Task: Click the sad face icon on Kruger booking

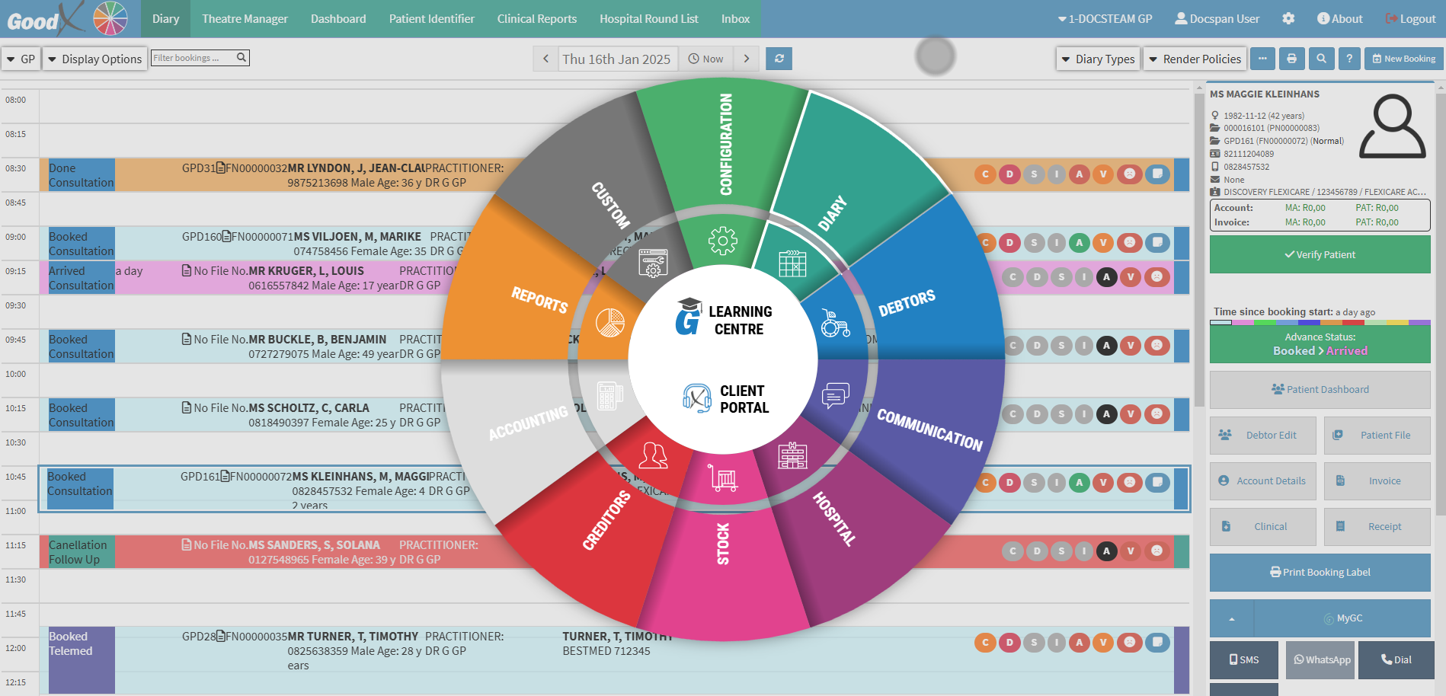Action: 1156,277
